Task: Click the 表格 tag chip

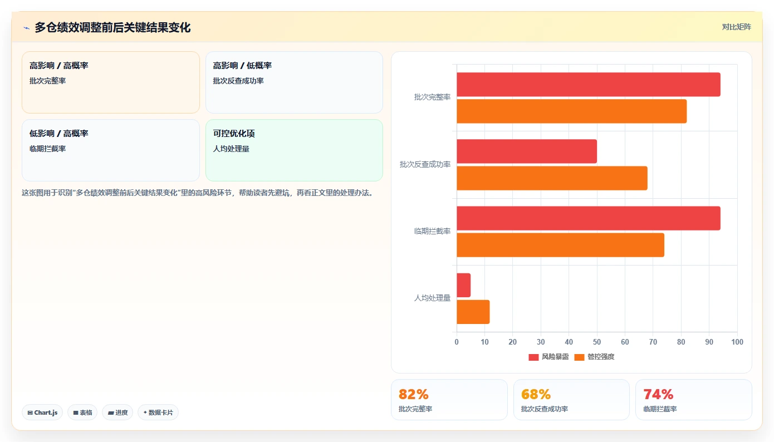Action: pos(82,412)
